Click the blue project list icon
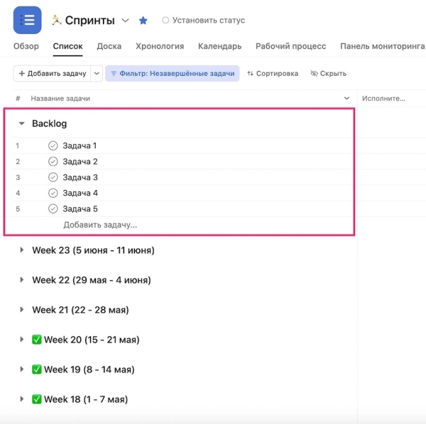The width and height of the screenshot is (426, 424). [x=28, y=20]
